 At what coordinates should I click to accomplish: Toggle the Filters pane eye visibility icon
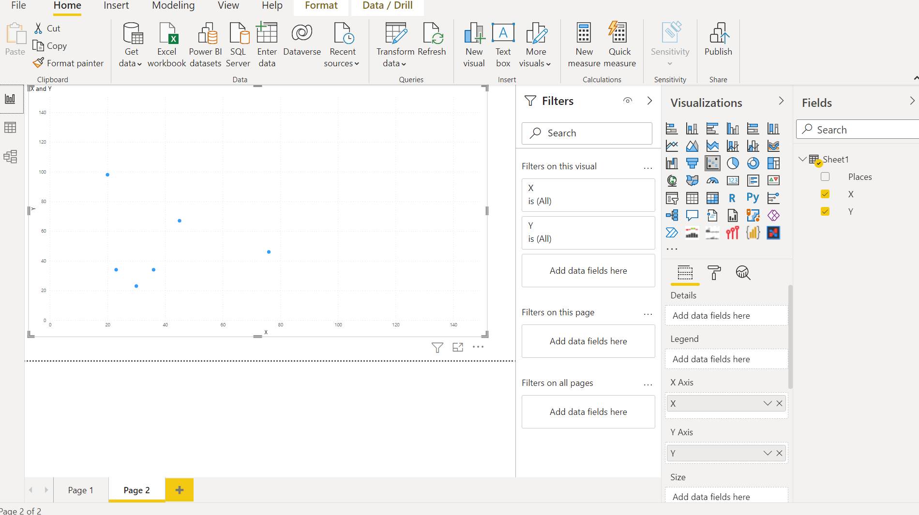[x=628, y=101]
